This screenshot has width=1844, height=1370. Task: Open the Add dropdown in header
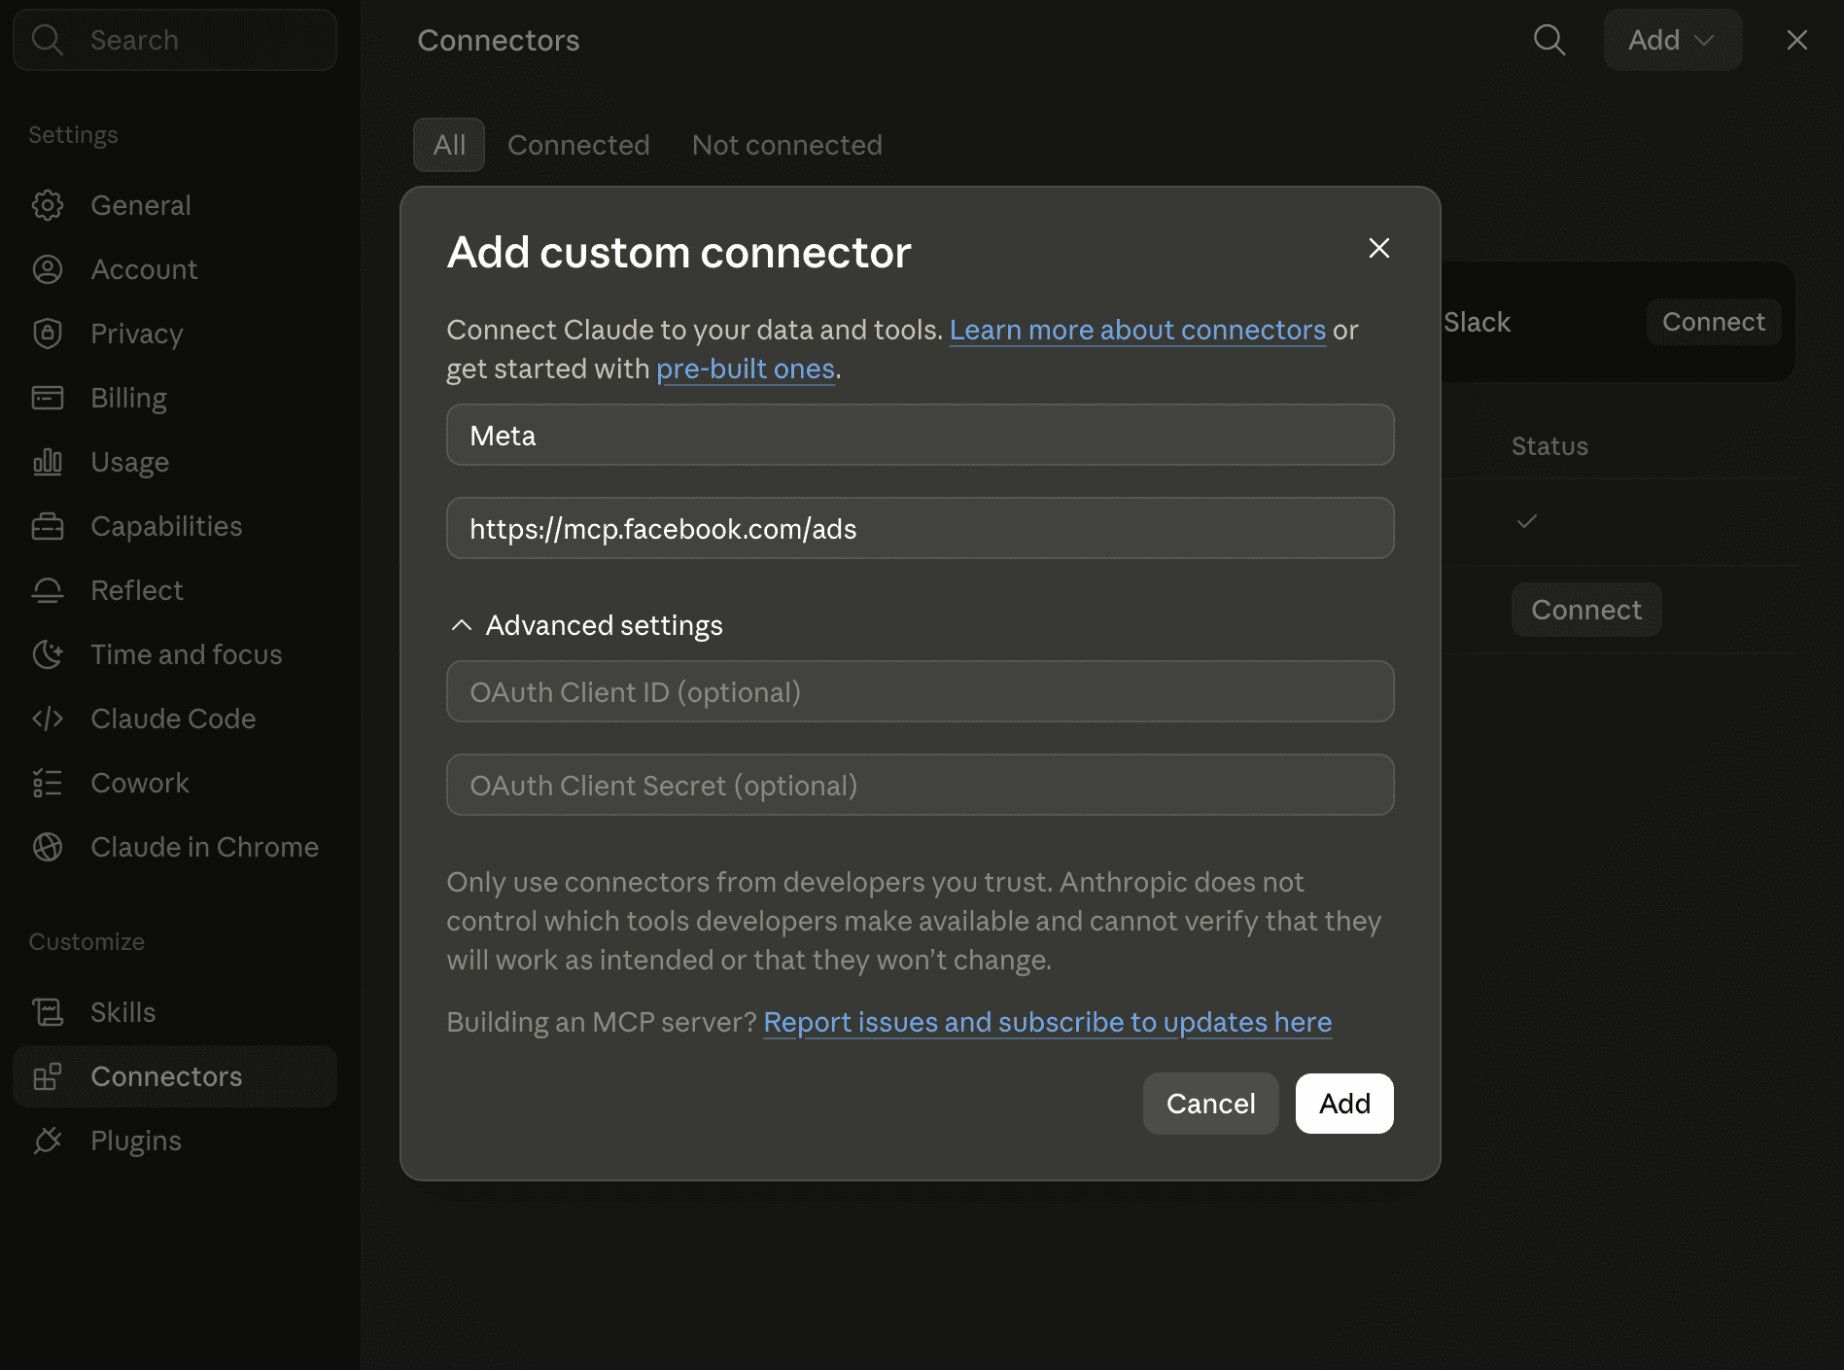coord(1672,40)
